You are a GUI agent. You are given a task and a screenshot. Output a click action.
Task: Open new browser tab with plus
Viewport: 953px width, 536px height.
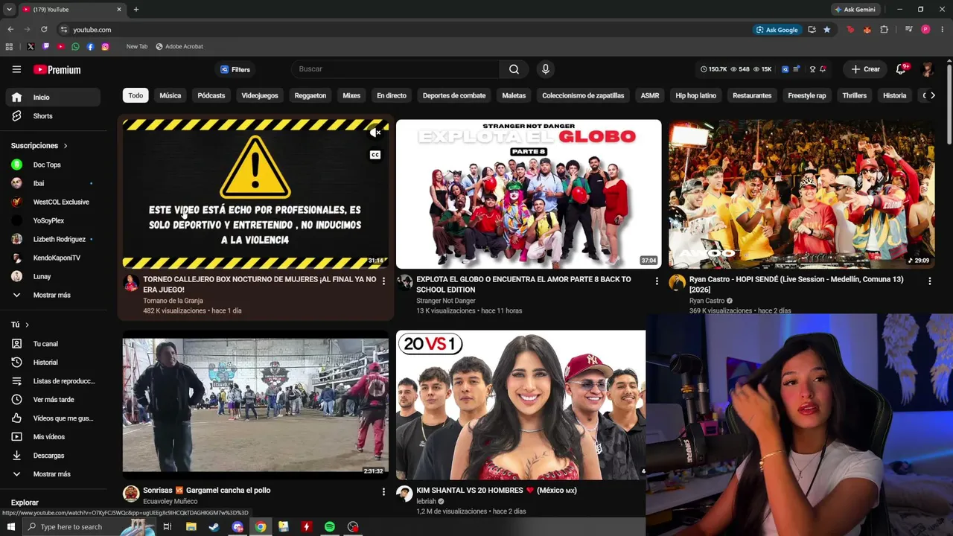pos(136,10)
